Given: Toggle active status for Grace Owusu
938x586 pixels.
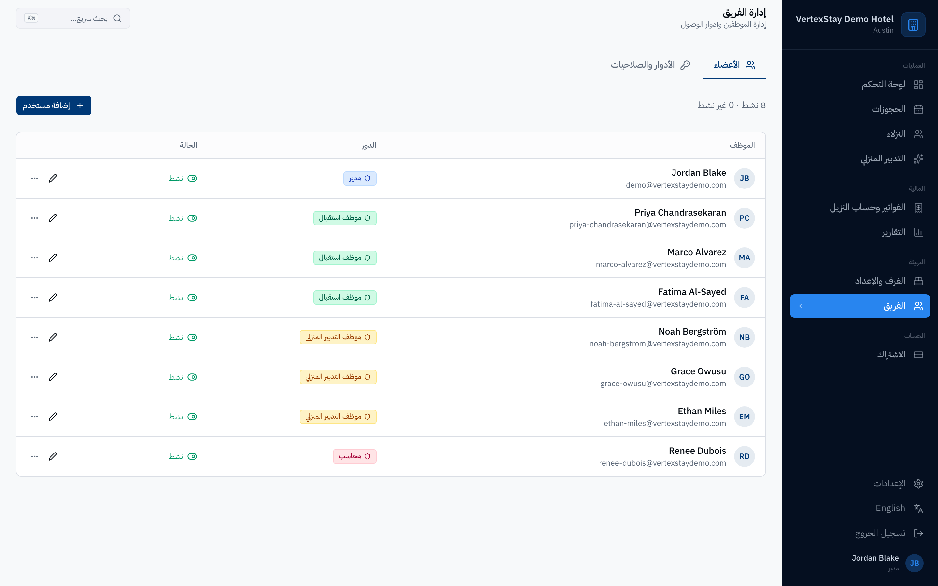Looking at the screenshot, I should [x=192, y=377].
